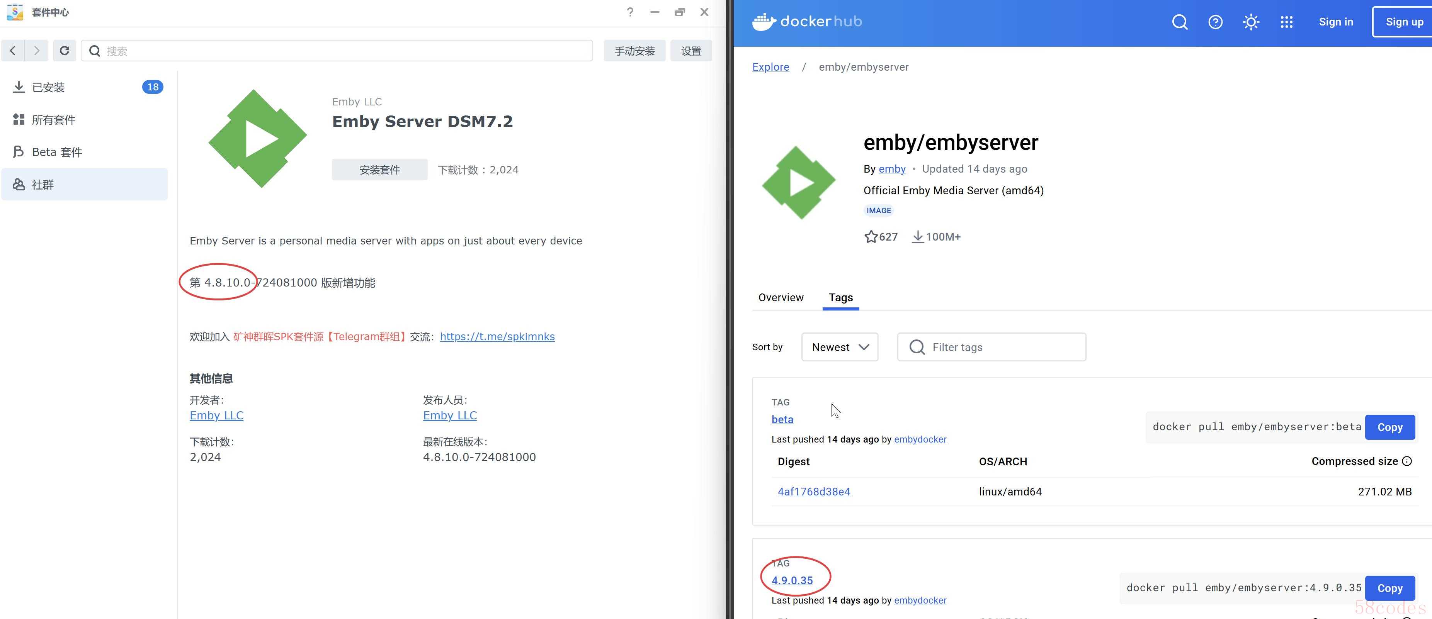Viewport: 1432px width, 619px height.
Task: Open All Packages (所有套件) section
Action: coord(85,119)
